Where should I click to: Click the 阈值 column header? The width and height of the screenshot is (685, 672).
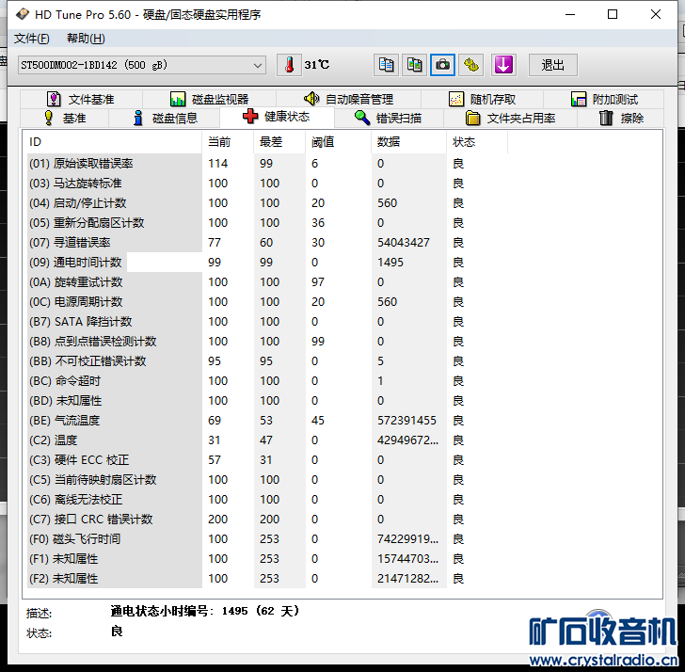tap(338, 142)
